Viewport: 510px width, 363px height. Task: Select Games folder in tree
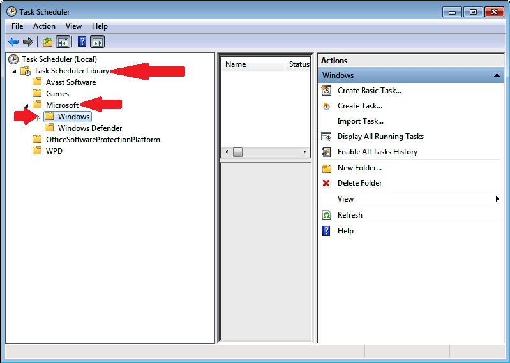click(x=57, y=94)
